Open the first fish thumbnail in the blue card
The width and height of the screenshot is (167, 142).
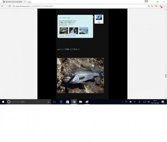tap(64, 31)
